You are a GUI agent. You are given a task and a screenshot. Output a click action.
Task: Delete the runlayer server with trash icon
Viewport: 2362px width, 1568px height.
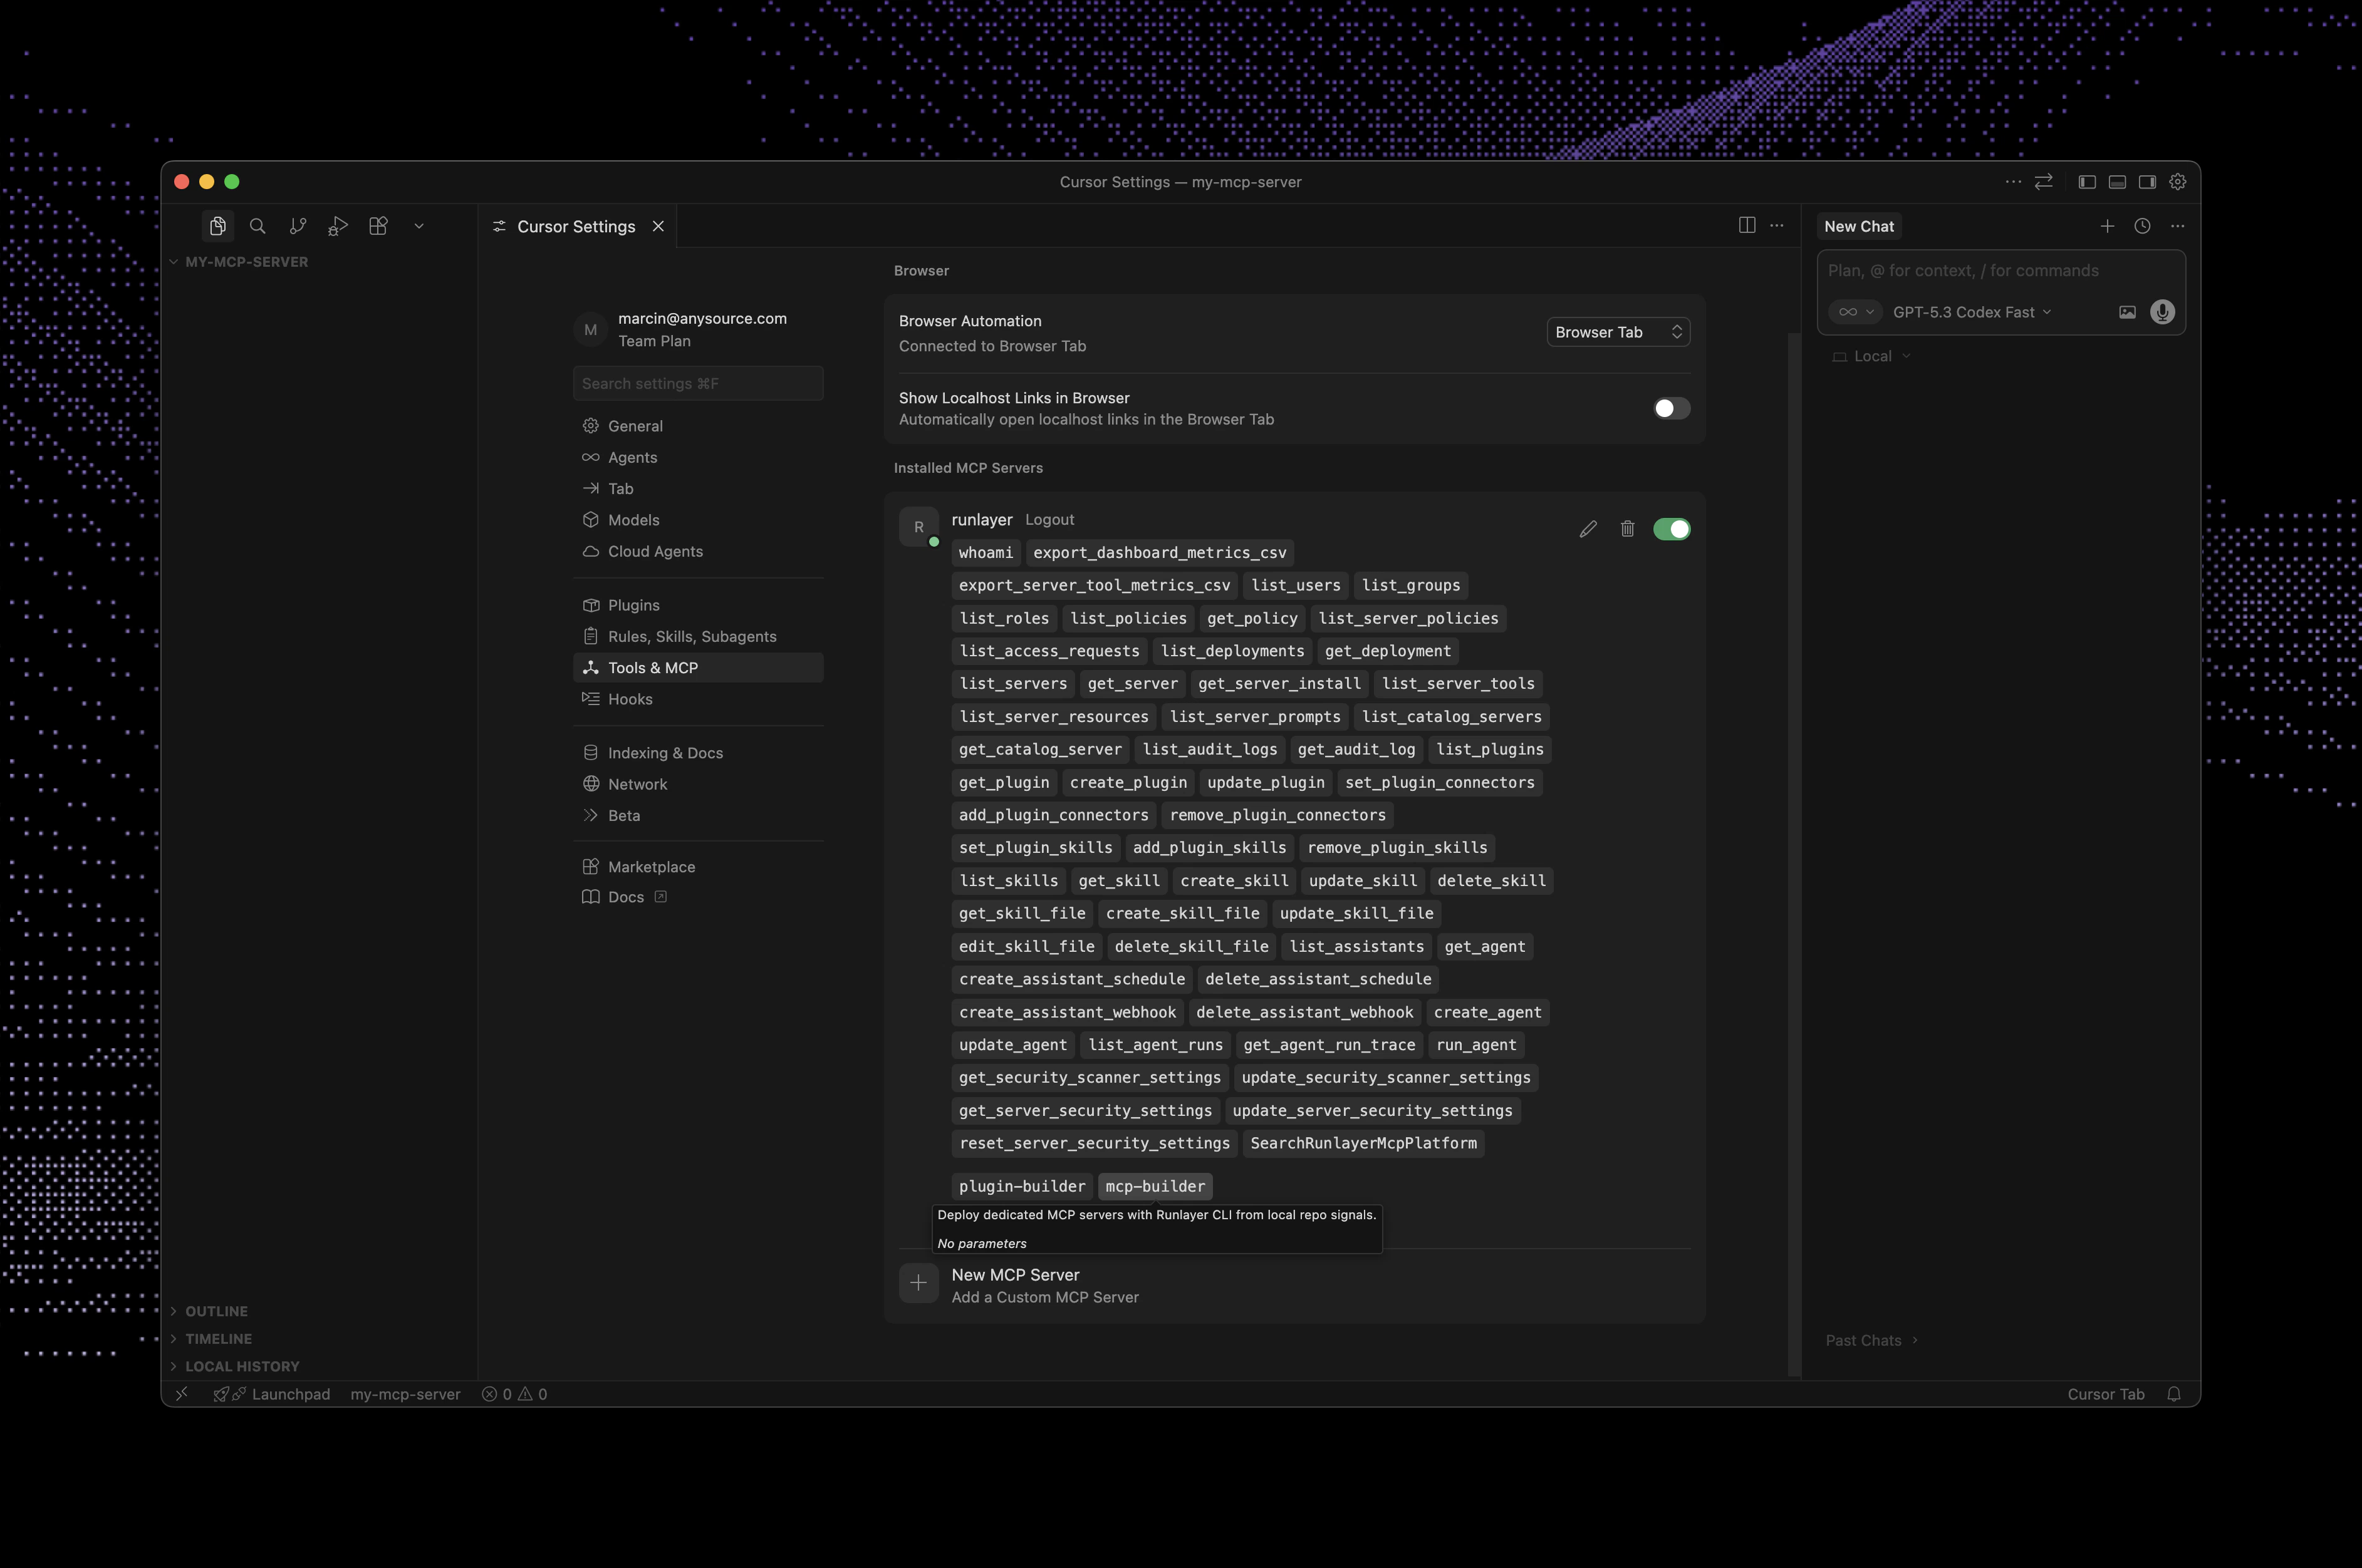(1628, 529)
